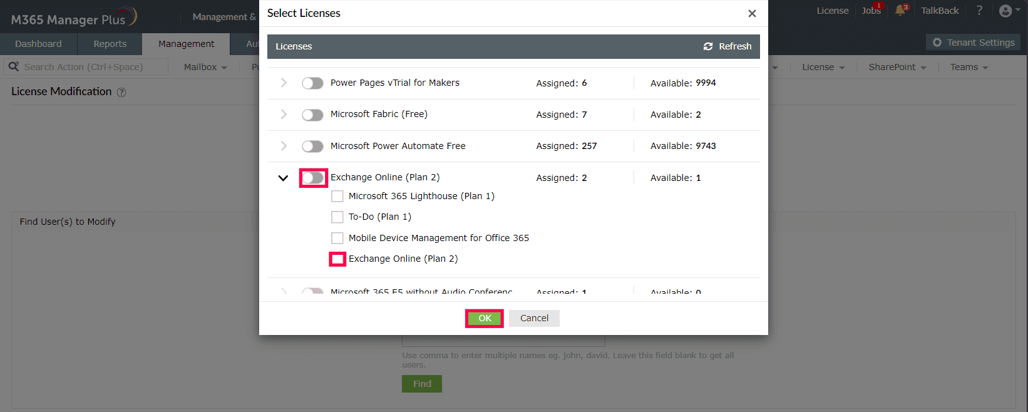Image resolution: width=1028 pixels, height=412 pixels.
Task: Click the Refresh icon in Licenses header
Action: coord(708,46)
